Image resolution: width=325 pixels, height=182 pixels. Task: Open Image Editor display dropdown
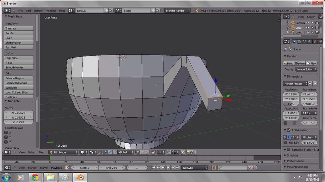pos(306,70)
